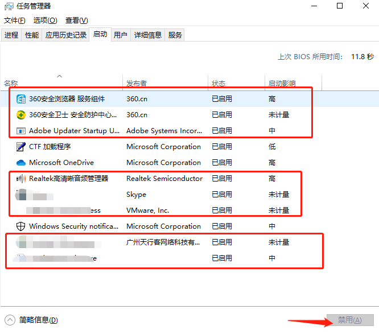This screenshot has width=379, height=334.
Task: Sort by 发布者 column header
Action: click(x=137, y=84)
